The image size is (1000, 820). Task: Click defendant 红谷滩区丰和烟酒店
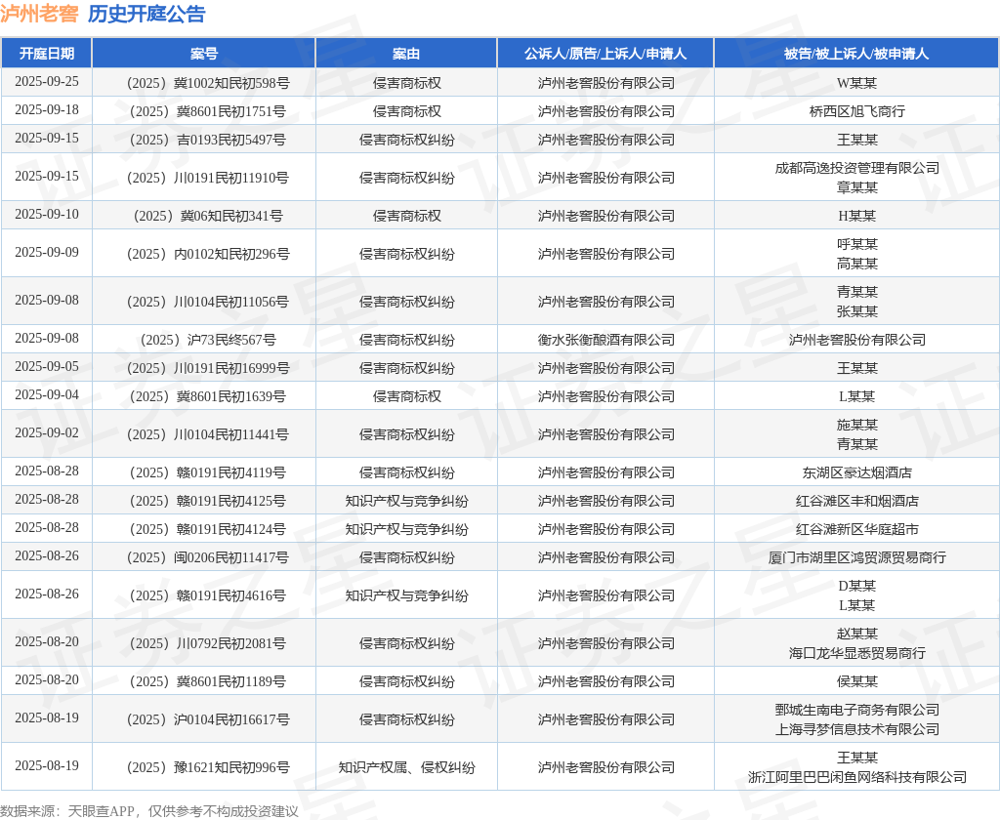tap(856, 501)
